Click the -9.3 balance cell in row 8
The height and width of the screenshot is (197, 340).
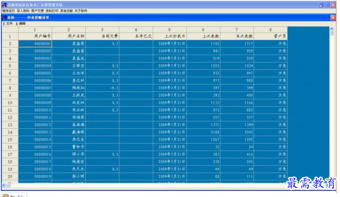click(102, 88)
